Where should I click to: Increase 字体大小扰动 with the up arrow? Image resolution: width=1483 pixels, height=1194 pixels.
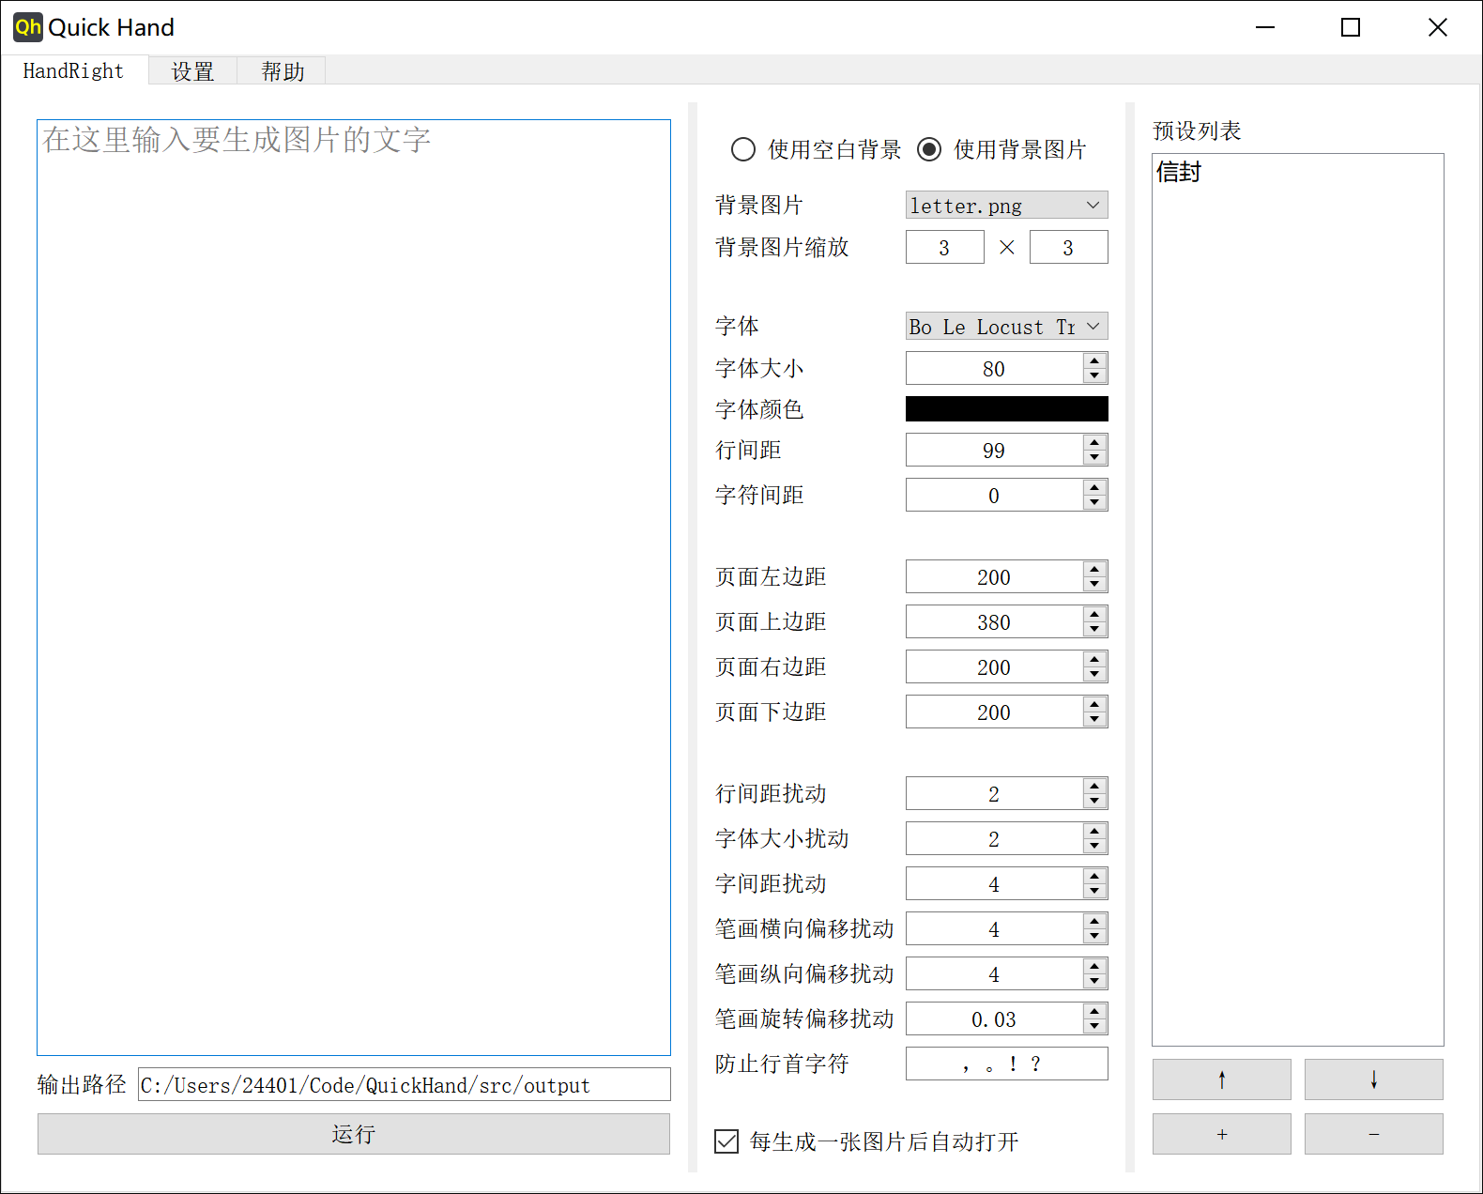coord(1095,831)
